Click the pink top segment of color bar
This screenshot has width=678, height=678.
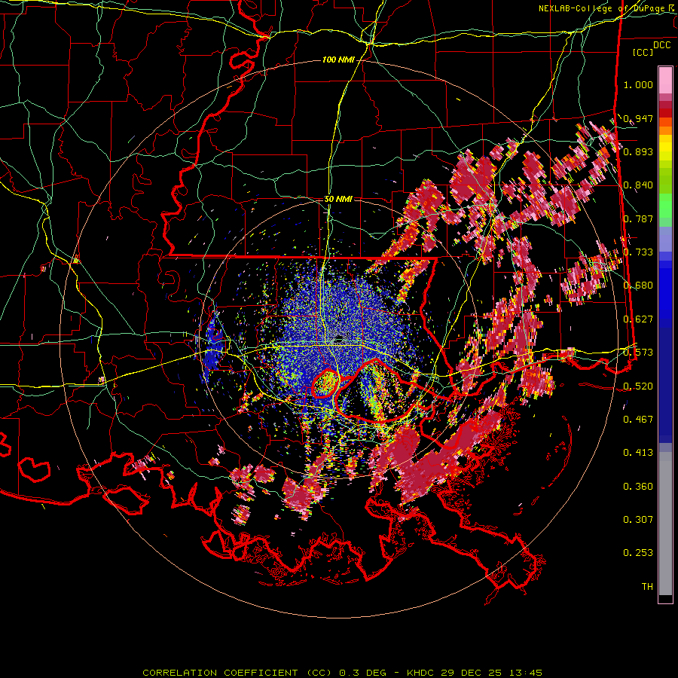(665, 81)
